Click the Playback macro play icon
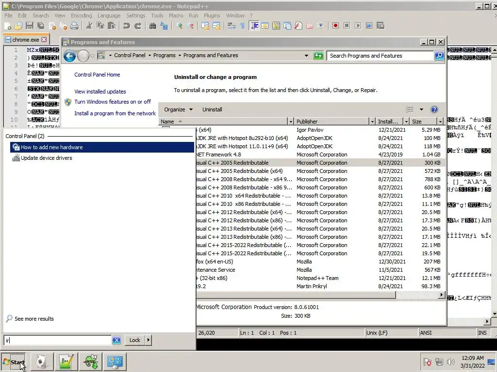This screenshot has width=497, height=372. pyautogui.click(x=358, y=26)
